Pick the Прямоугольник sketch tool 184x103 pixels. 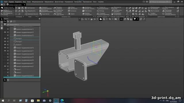click(x=31, y=14)
